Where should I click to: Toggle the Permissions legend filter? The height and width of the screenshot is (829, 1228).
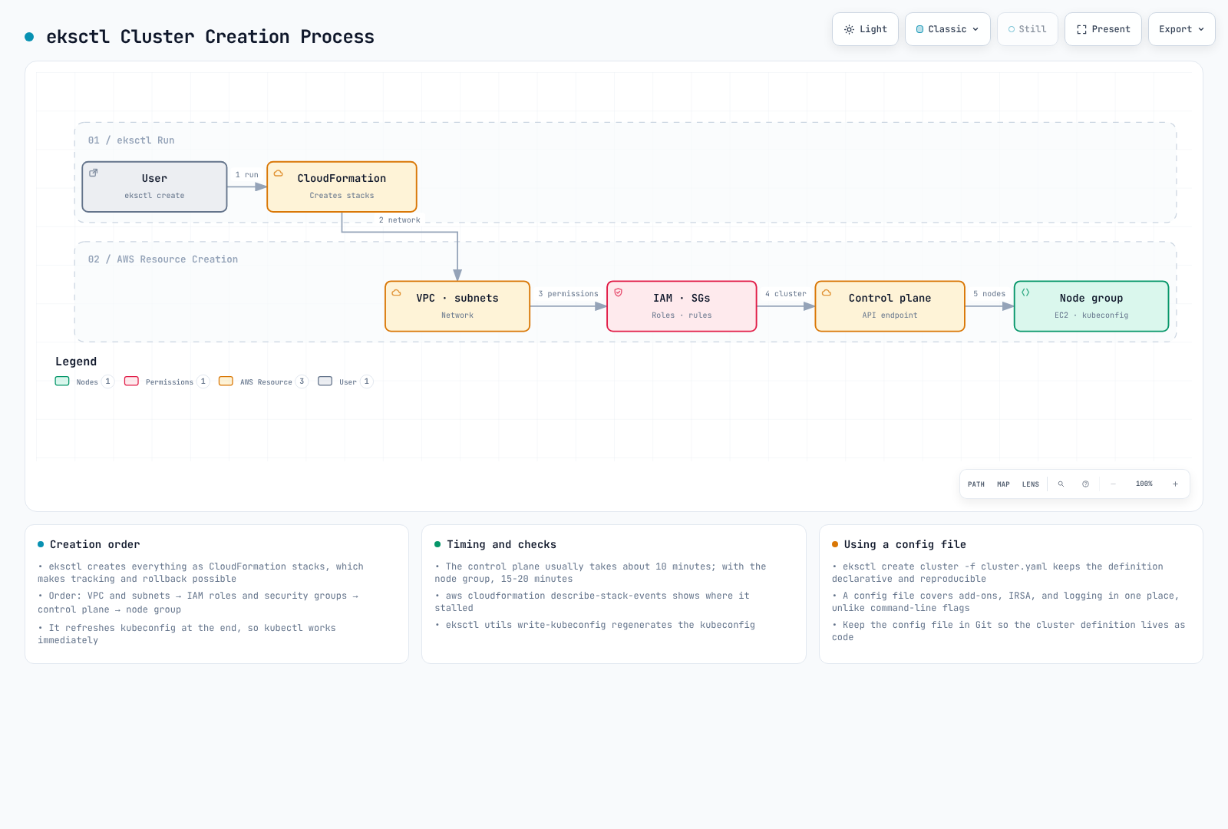[x=167, y=381]
